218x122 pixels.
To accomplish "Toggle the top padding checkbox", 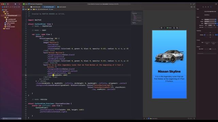I will [211, 33].
